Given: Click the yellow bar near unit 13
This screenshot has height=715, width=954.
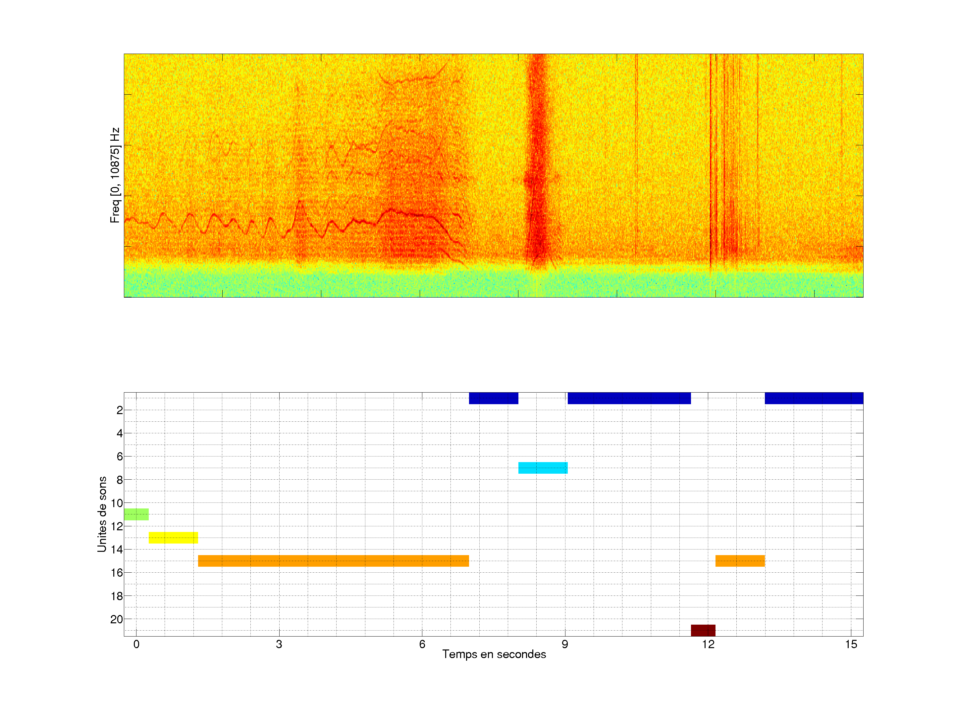Looking at the screenshot, I should [x=173, y=538].
